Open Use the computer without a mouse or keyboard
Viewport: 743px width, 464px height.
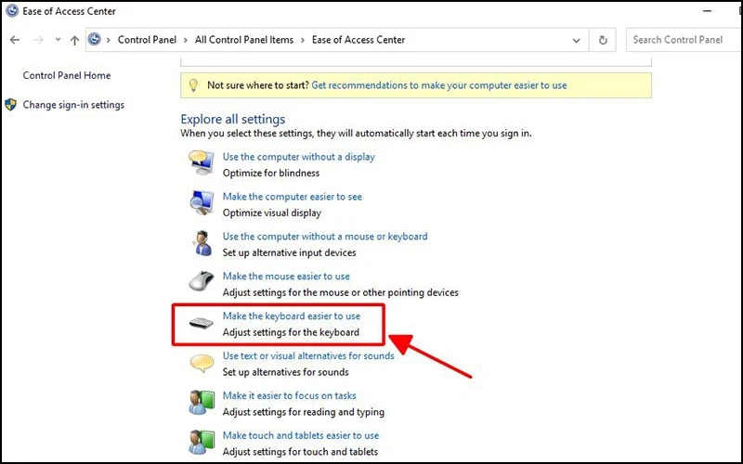pyautogui.click(x=325, y=237)
